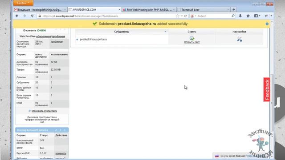Click the Обновить статистику link

point(44,111)
